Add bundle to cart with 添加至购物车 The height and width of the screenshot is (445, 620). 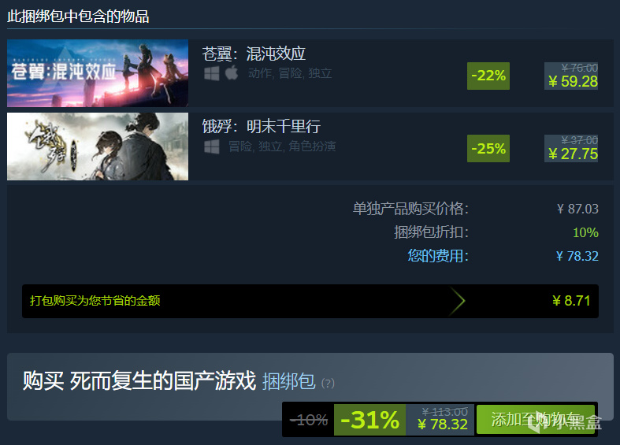(536, 419)
